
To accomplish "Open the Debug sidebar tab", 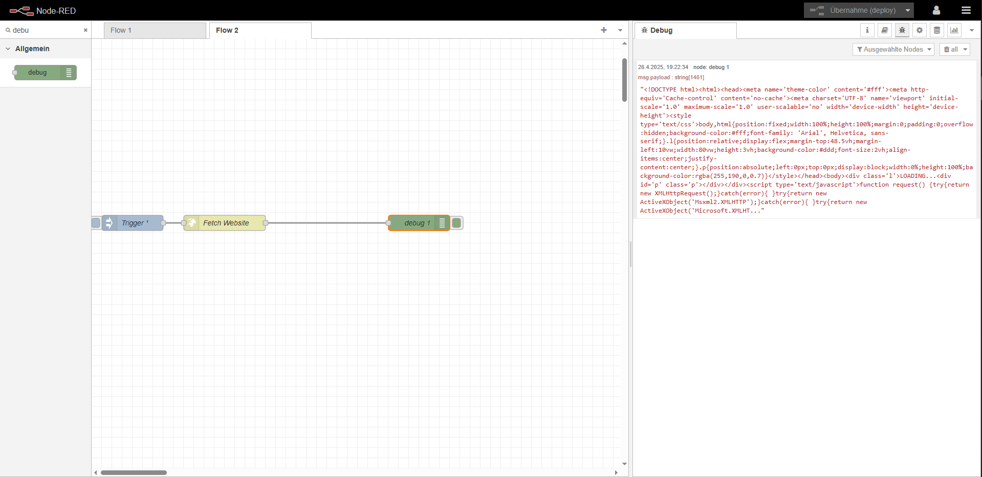I will 685,30.
